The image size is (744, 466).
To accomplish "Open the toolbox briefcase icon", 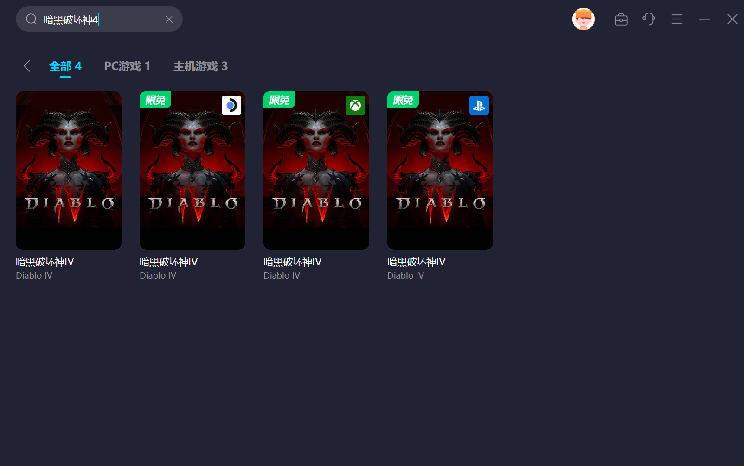I will 621,19.
